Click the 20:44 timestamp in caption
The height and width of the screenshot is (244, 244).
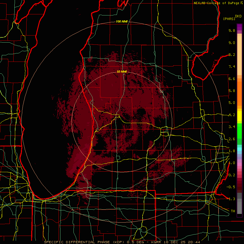tap(194, 242)
